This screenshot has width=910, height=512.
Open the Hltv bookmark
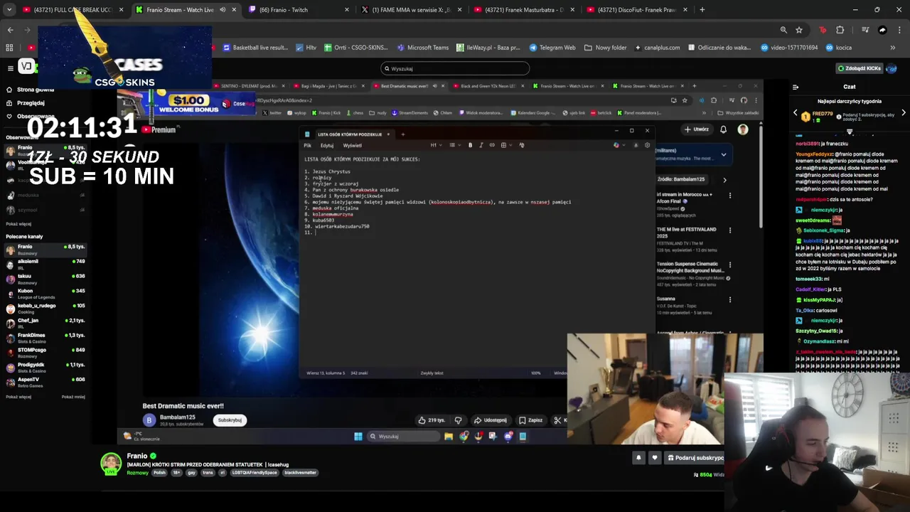[306, 48]
